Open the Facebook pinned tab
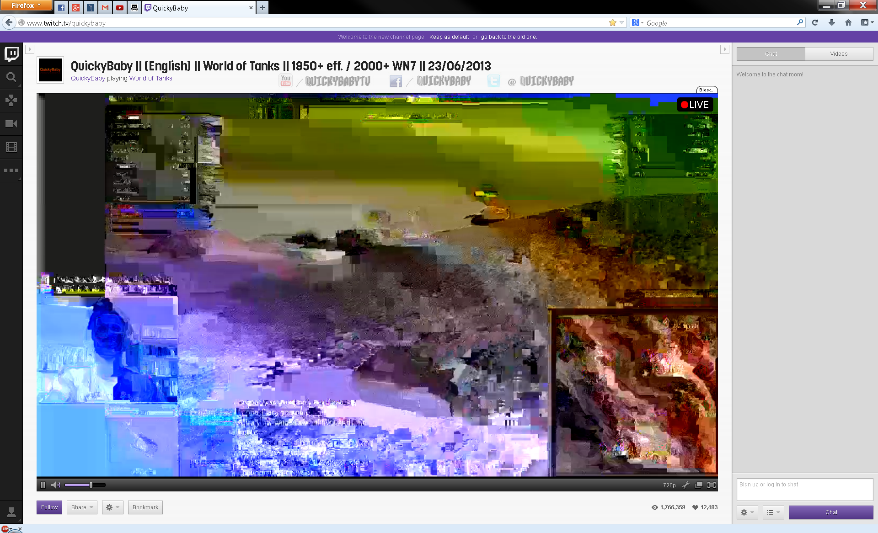 pyautogui.click(x=61, y=8)
